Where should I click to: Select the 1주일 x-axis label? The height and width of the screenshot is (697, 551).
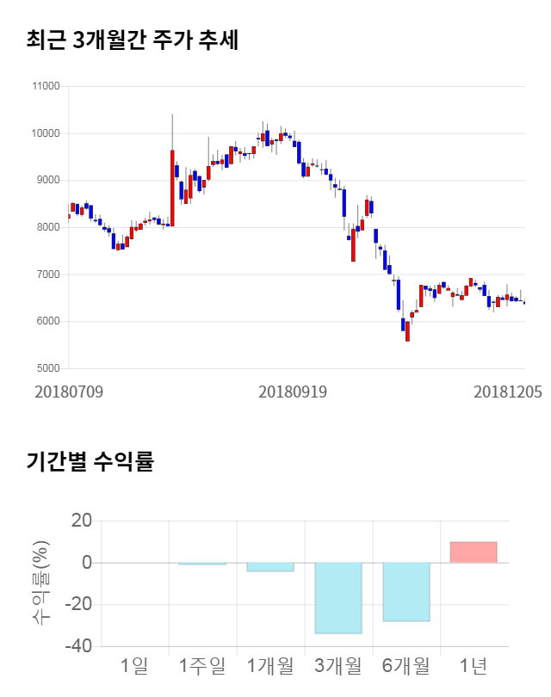(201, 665)
